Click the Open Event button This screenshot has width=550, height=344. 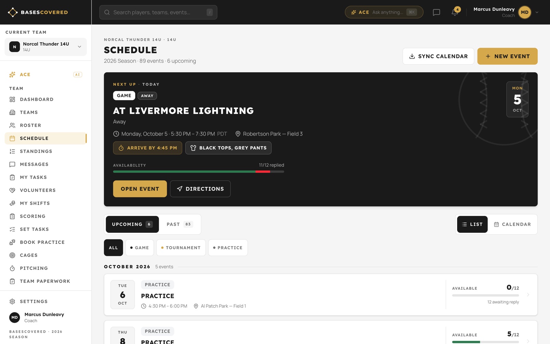140,189
